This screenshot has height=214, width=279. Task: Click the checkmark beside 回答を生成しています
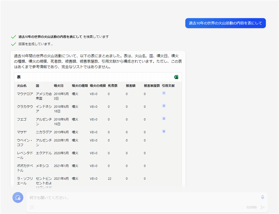pyautogui.click(x=14, y=44)
